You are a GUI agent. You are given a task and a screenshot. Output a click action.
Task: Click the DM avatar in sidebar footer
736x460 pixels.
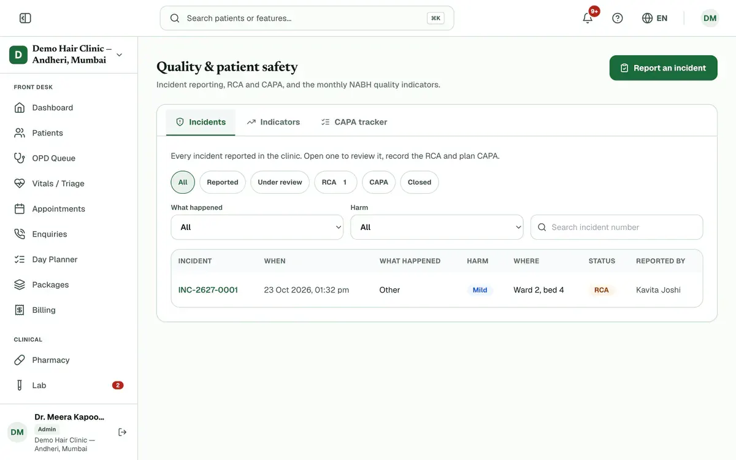[x=17, y=432]
